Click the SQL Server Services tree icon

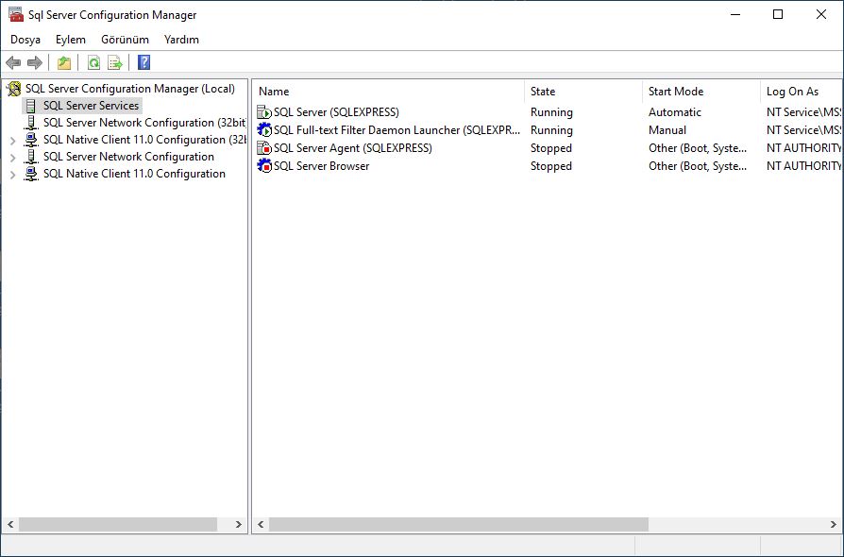pos(31,106)
